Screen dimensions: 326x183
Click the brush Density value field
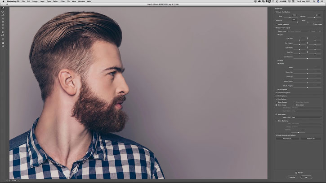point(317,15)
